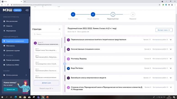
Task: Open taskbar search magnifier
Action: [x=7, y=97]
